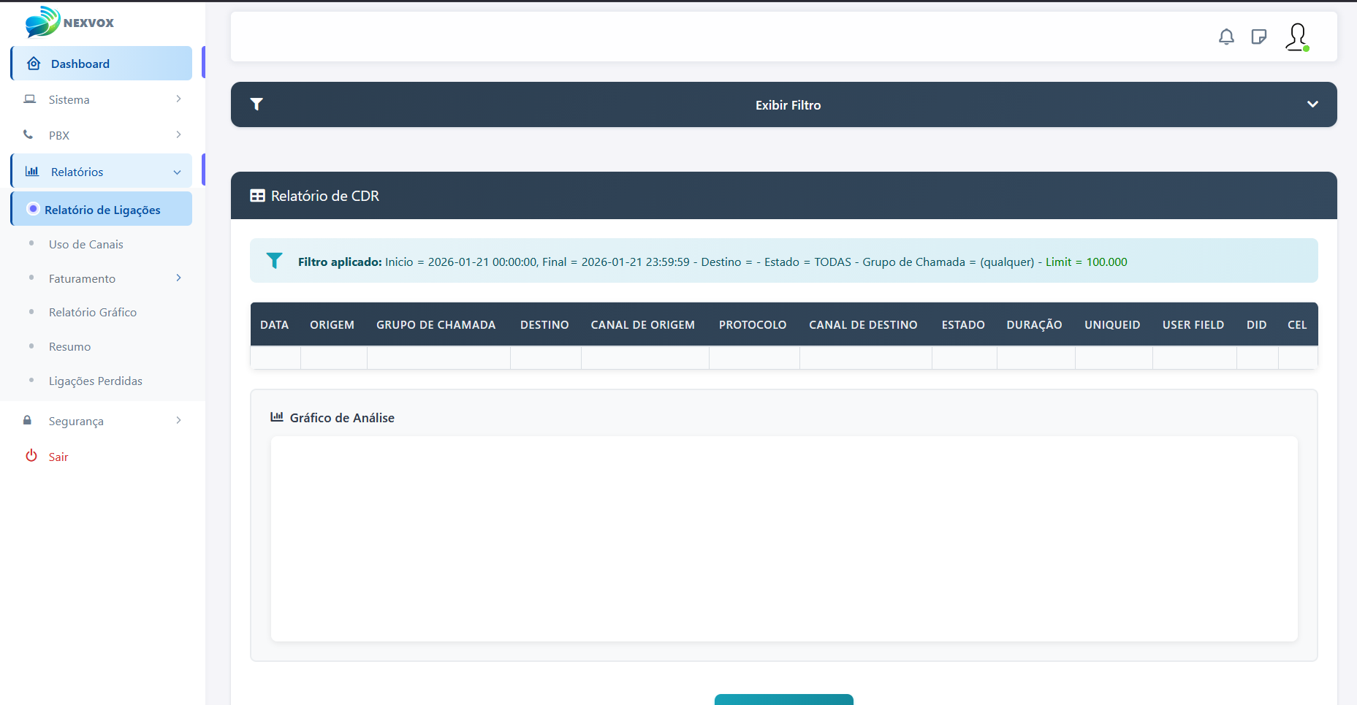Open Relatório de Ligações report
The width and height of the screenshot is (1357, 705).
click(102, 210)
